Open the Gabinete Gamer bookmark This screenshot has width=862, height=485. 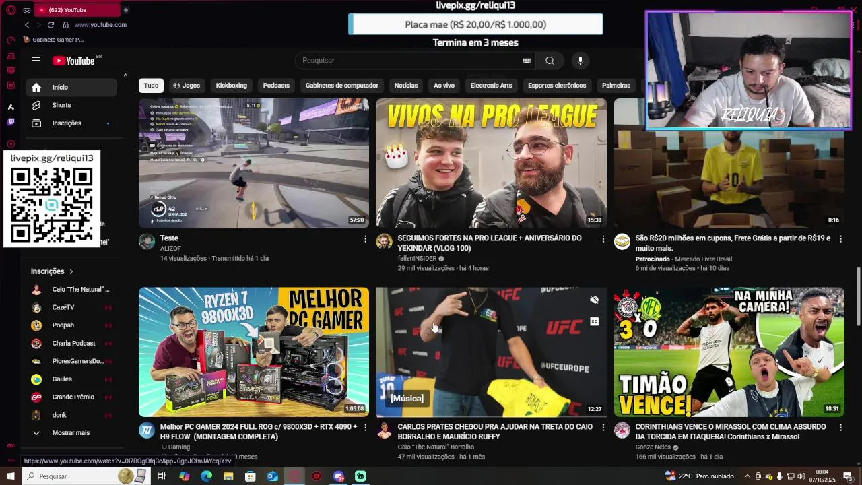[53, 40]
